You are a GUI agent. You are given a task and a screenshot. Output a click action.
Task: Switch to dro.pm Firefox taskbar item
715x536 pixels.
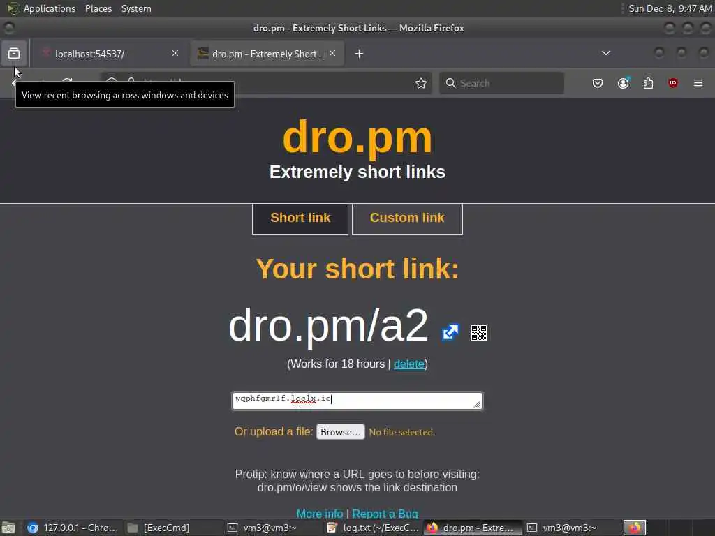click(x=473, y=528)
